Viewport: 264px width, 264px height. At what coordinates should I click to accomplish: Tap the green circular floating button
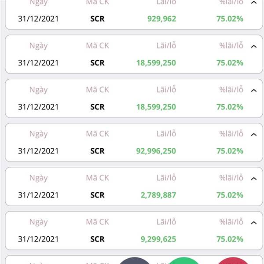(x=184, y=260)
